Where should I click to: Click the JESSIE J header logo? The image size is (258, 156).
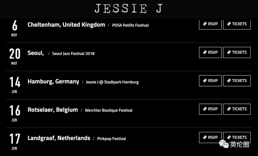tap(128, 9)
